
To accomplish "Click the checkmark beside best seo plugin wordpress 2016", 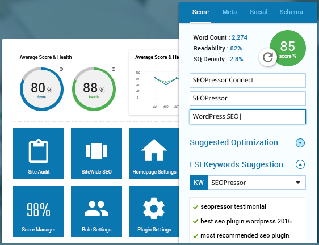I will click(x=195, y=221).
